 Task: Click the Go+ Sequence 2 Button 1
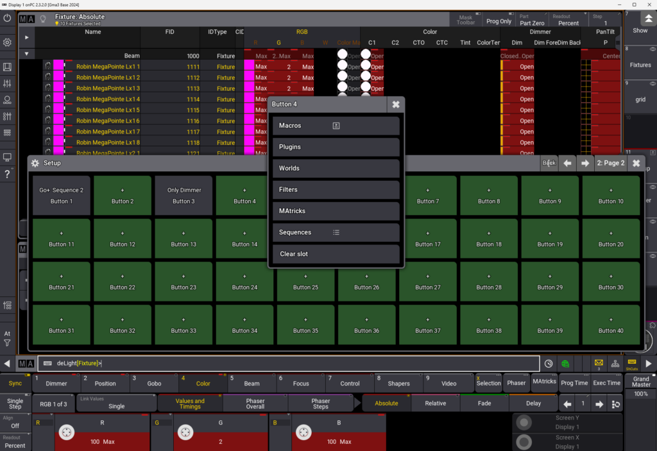click(x=61, y=196)
